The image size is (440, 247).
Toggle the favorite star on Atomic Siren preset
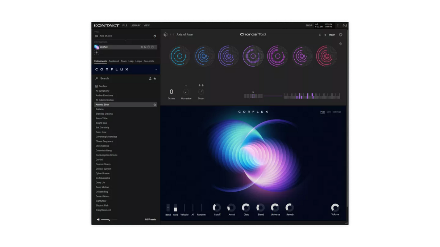155,104
